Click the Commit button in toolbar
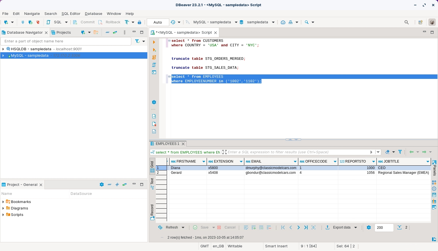 [x=84, y=22]
